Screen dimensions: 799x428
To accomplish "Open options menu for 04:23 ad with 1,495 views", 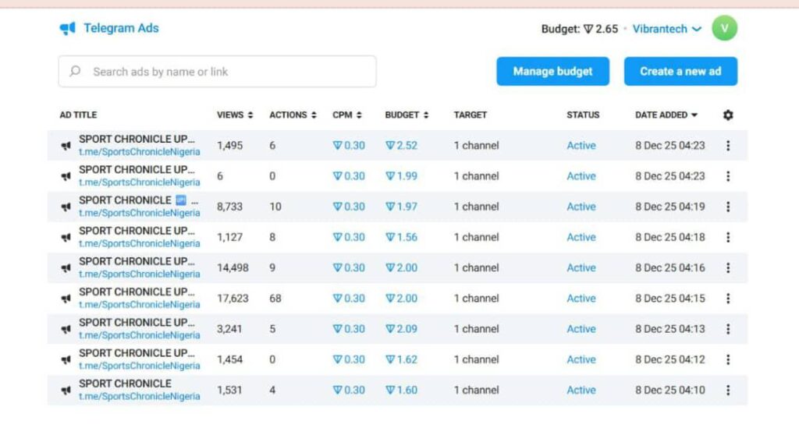I will [728, 146].
